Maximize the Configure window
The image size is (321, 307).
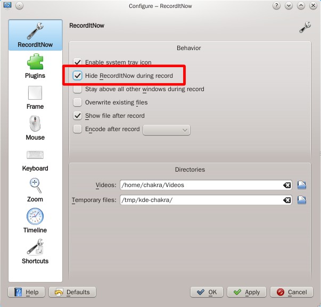[x=301, y=6]
